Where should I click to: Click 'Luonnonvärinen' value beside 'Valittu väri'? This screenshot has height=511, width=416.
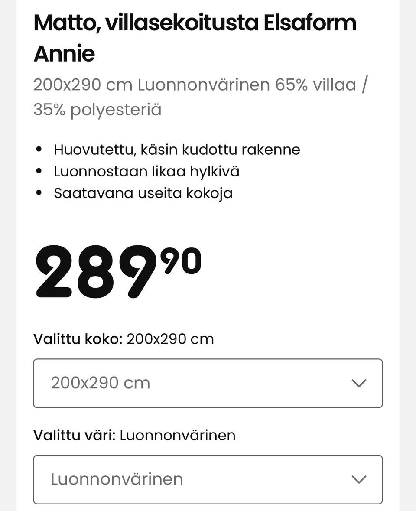coord(178,435)
